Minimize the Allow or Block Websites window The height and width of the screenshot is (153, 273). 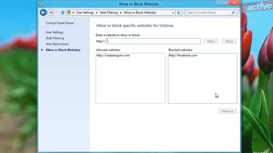tap(218, 3)
